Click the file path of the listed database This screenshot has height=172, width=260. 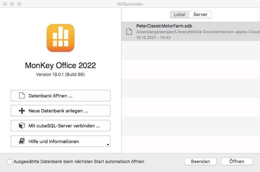196,32
